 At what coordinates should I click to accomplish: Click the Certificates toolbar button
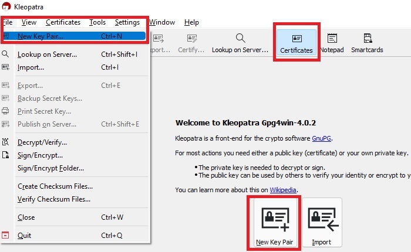tap(297, 42)
